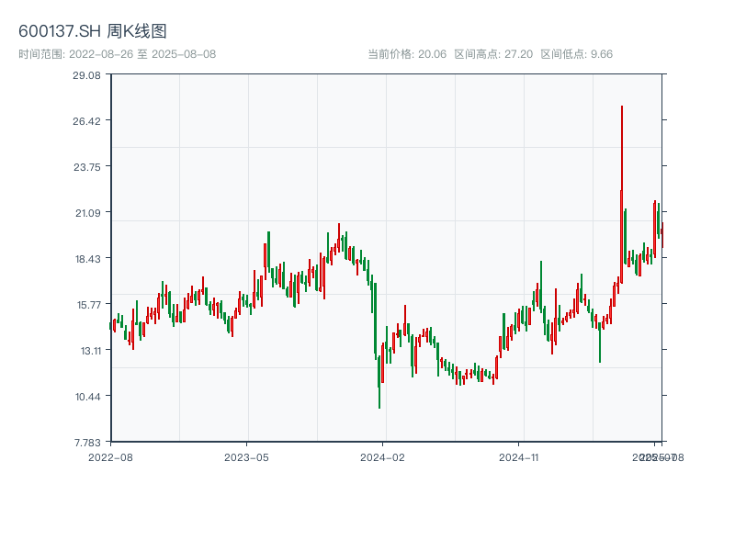Click the 2024-02 x-axis date label
This screenshot has width=735, height=551.
pos(383,456)
